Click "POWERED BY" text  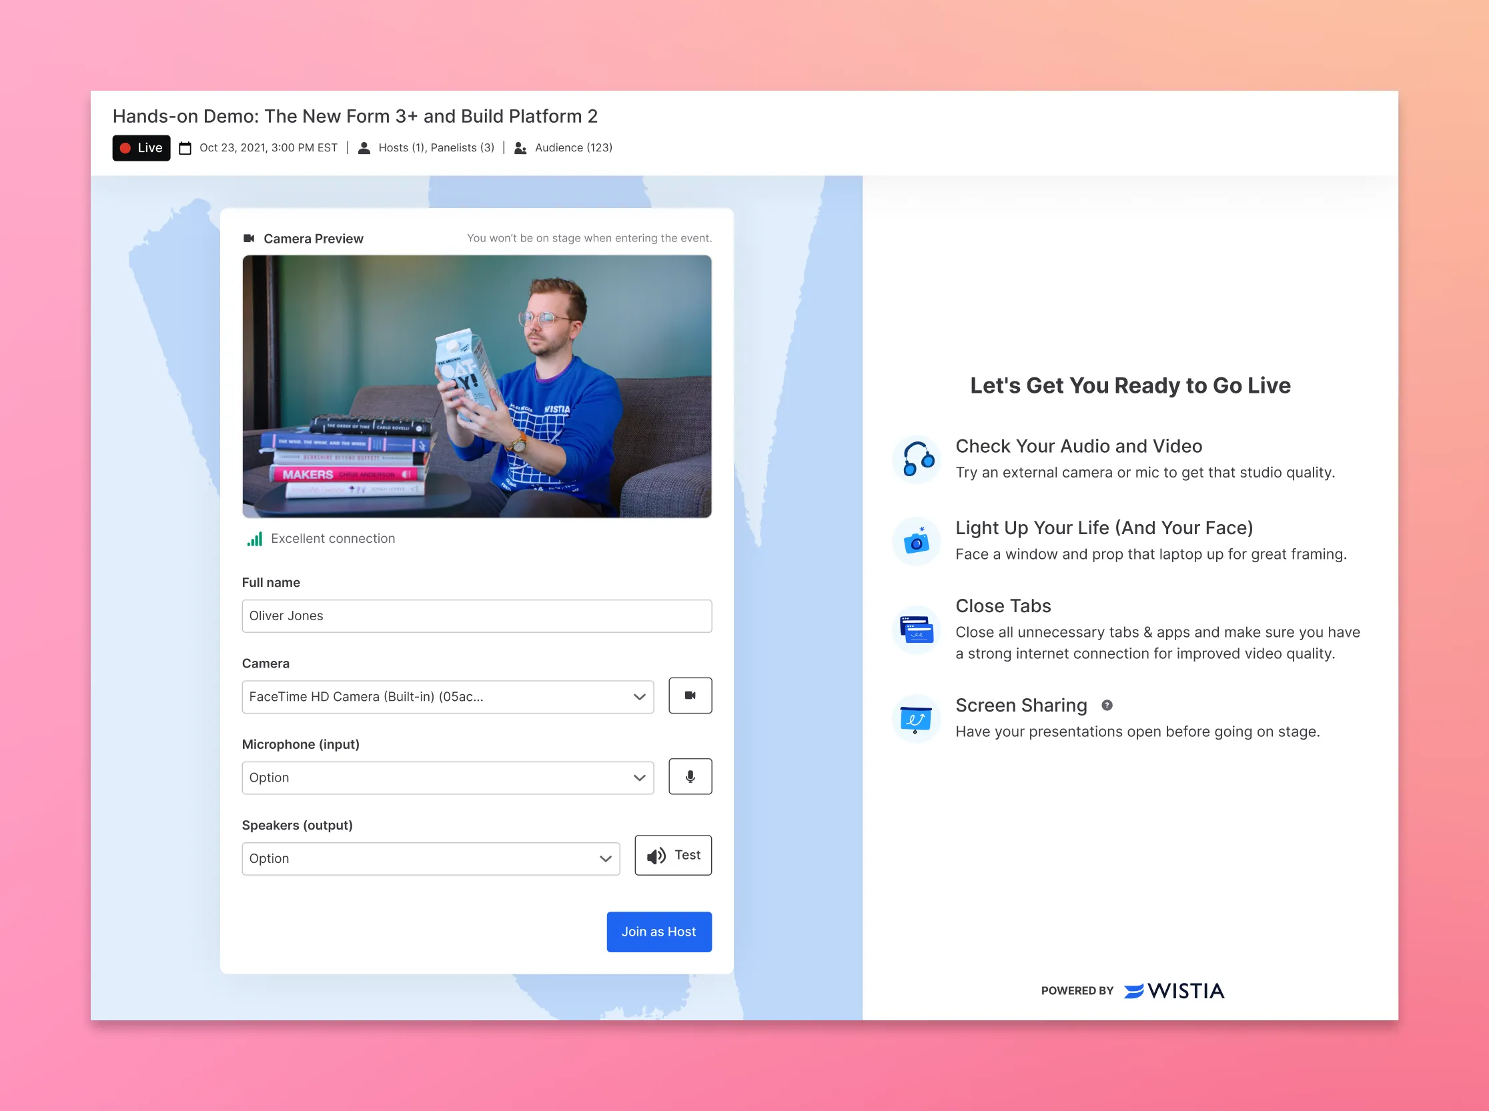click(1077, 991)
